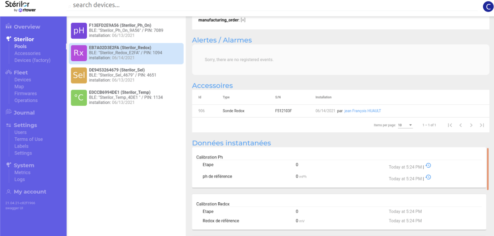The image size is (494, 236).
Task: Click the My account person icon
Action: coord(9,191)
